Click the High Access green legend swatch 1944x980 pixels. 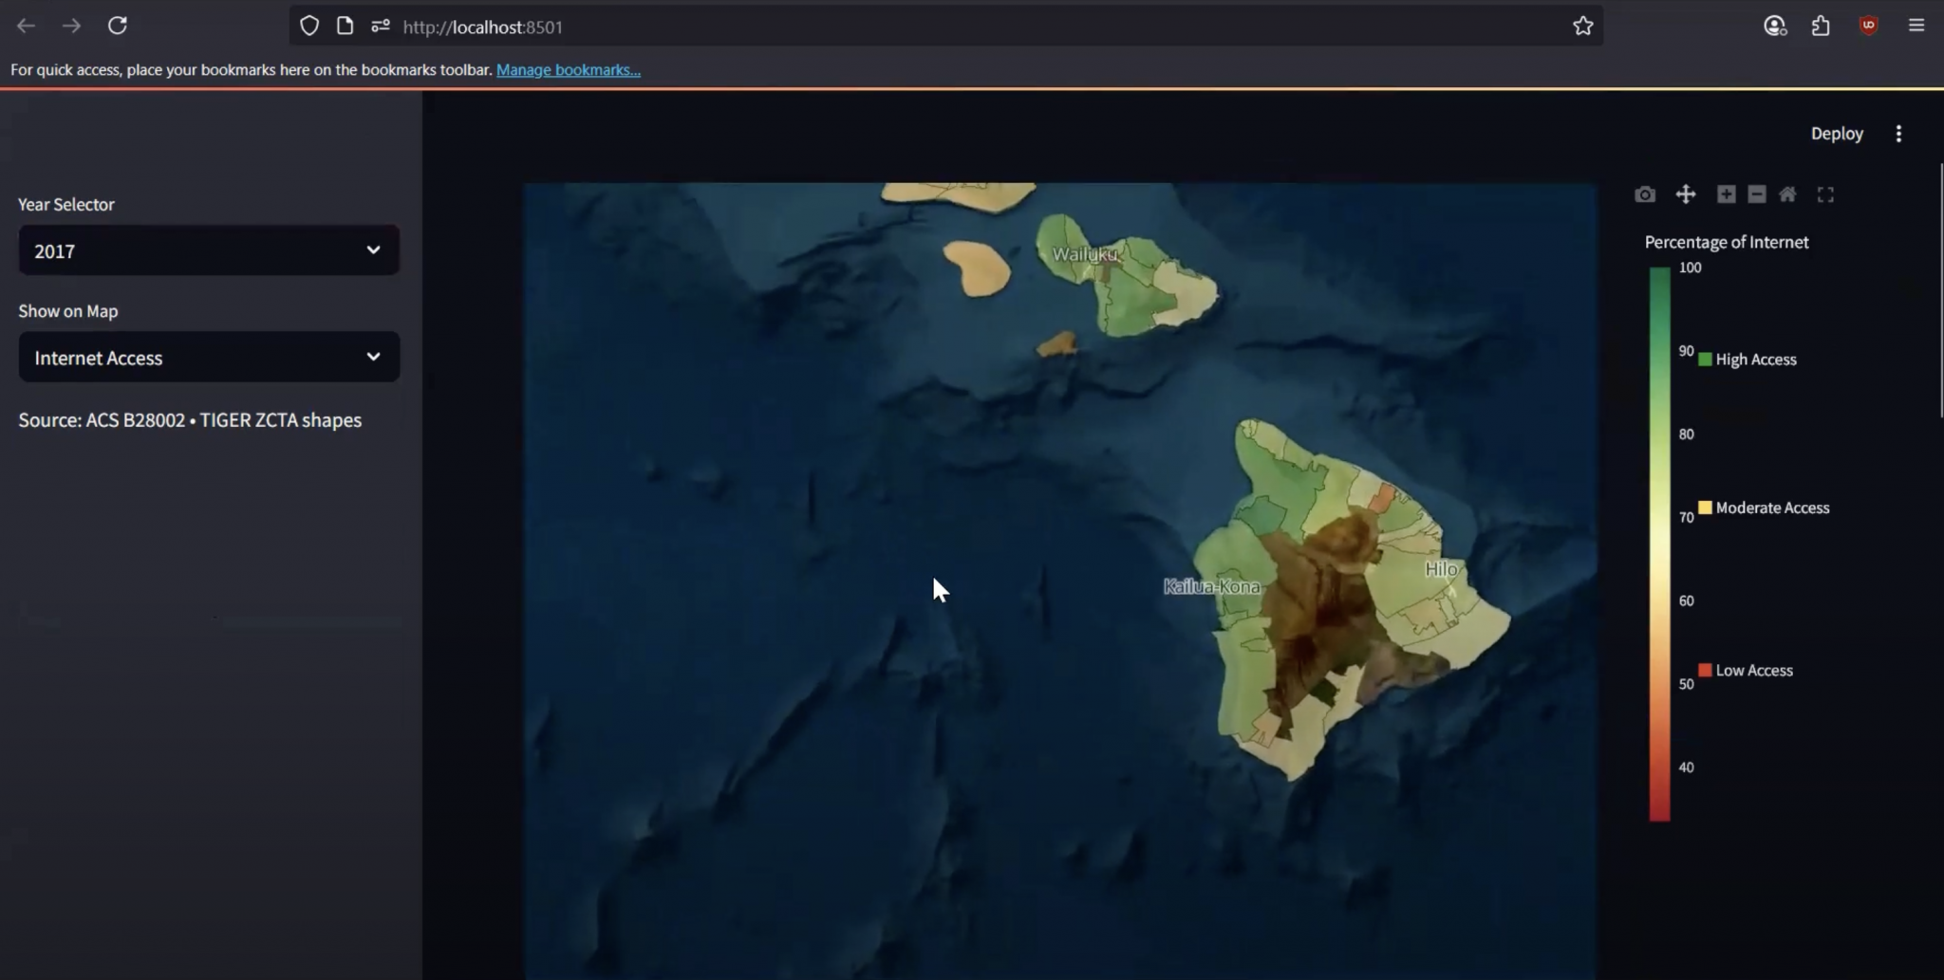click(x=1706, y=359)
